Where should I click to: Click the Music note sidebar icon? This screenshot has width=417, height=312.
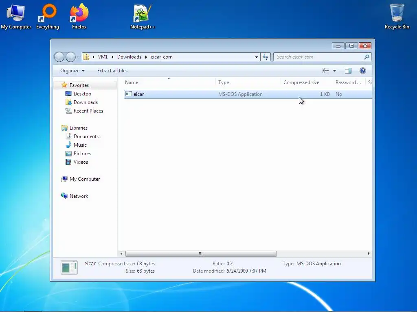(68, 145)
